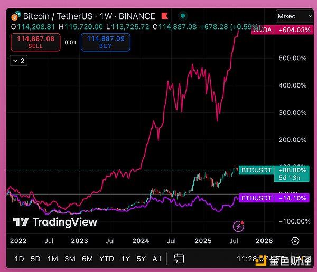Image resolution: width=317 pixels, height=272 pixels.
Task: Click the Bitcoin symbol logo icon
Action: click(16, 16)
